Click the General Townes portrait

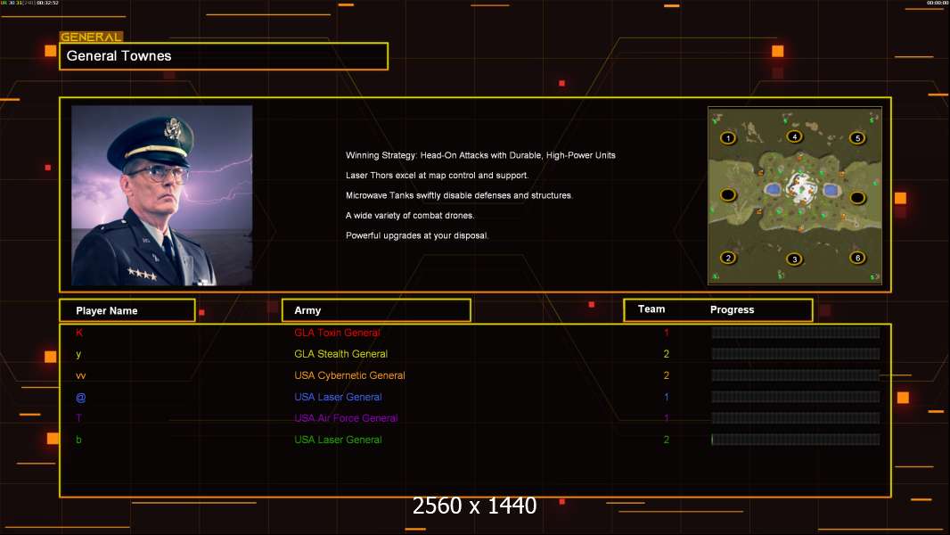162,195
